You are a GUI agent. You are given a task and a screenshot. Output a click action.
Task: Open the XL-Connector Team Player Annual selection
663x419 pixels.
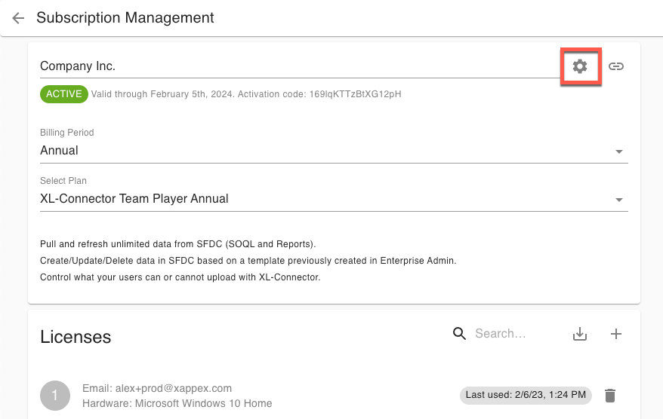pyautogui.click(x=134, y=199)
